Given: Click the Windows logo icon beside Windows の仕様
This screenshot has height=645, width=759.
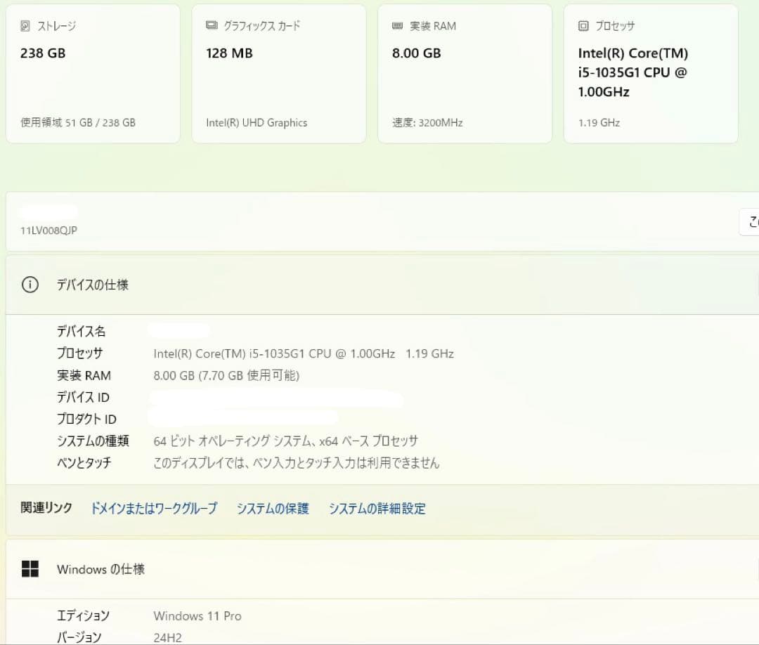Looking at the screenshot, I should (x=30, y=569).
